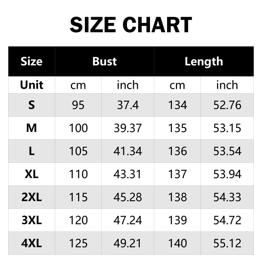This screenshot has width=263, height=263.
Task: Select the 3XL size row label
Action: (x=32, y=220)
